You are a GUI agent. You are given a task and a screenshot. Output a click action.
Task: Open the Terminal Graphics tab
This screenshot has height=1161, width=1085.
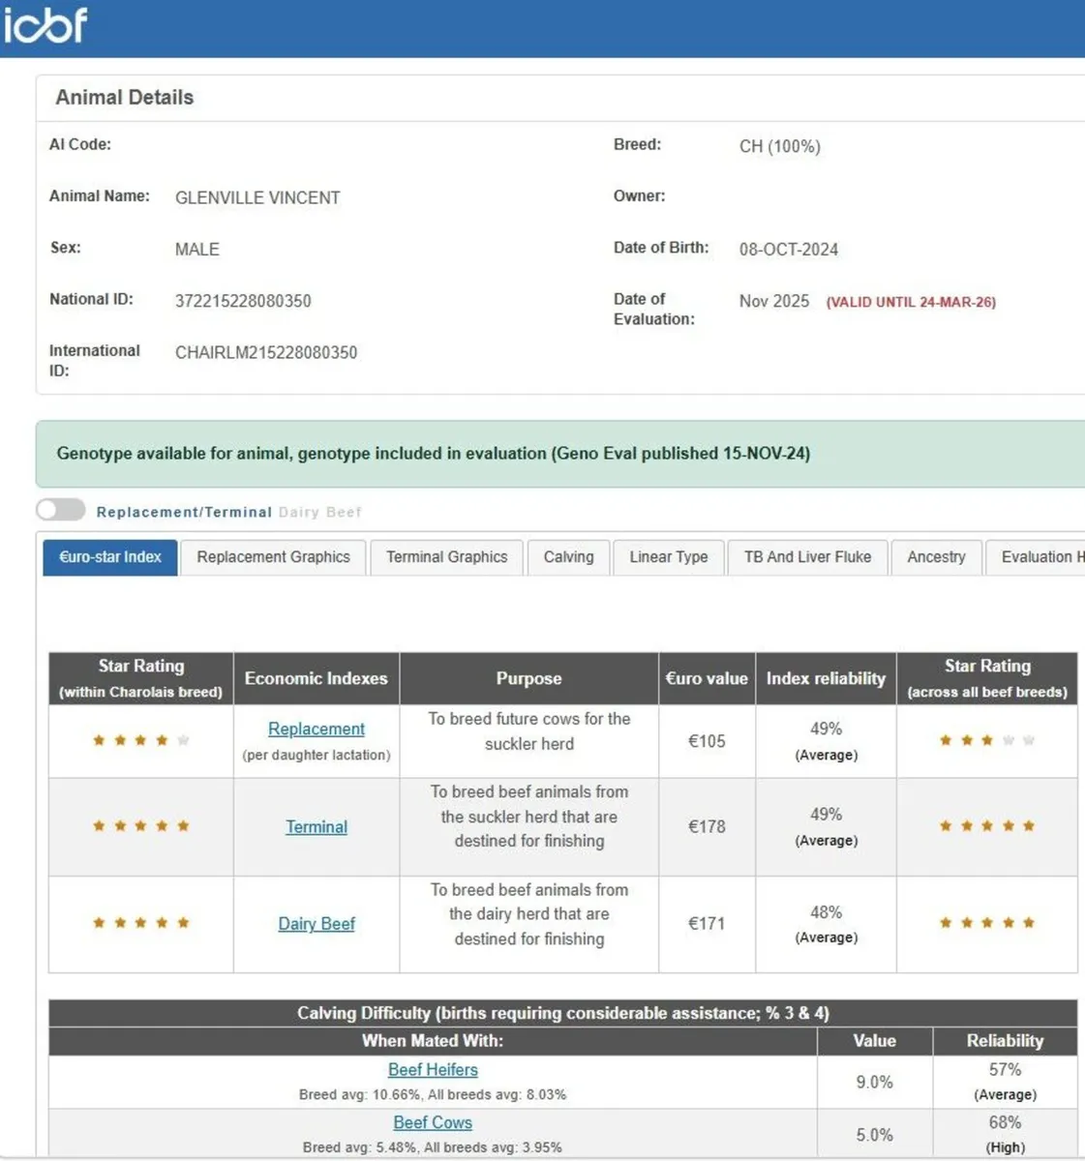446,557
